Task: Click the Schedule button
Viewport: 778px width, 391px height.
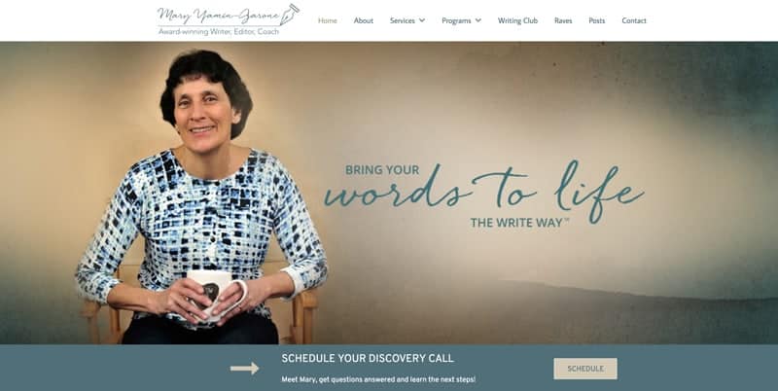Action: (585, 369)
